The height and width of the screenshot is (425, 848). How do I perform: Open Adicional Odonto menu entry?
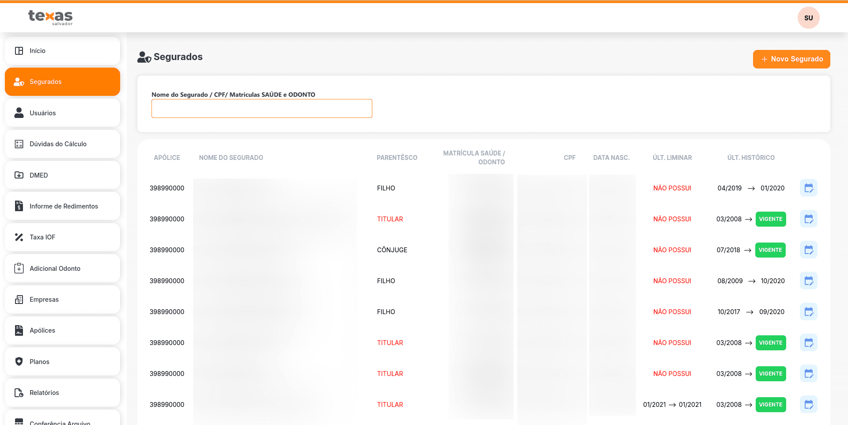click(x=62, y=269)
